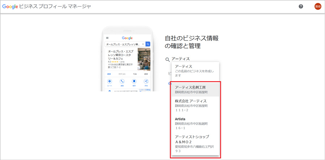Click inside the アーティス business name field
This screenshot has height=160, width=325.
pos(195,59)
